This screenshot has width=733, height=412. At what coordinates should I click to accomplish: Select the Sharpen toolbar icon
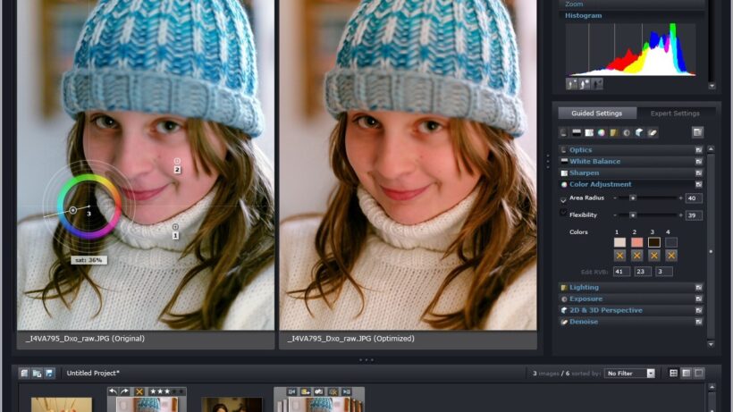point(589,133)
